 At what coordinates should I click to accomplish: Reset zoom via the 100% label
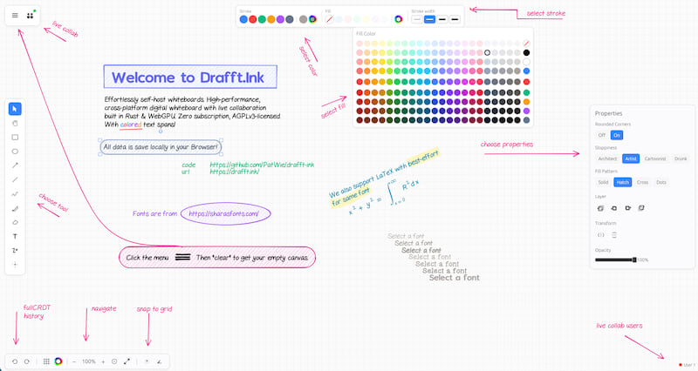[x=89, y=361]
